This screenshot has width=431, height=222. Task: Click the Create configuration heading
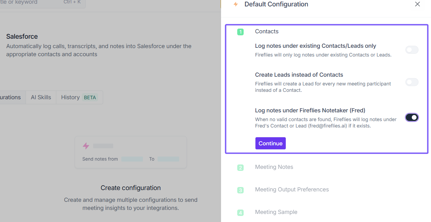(x=131, y=188)
